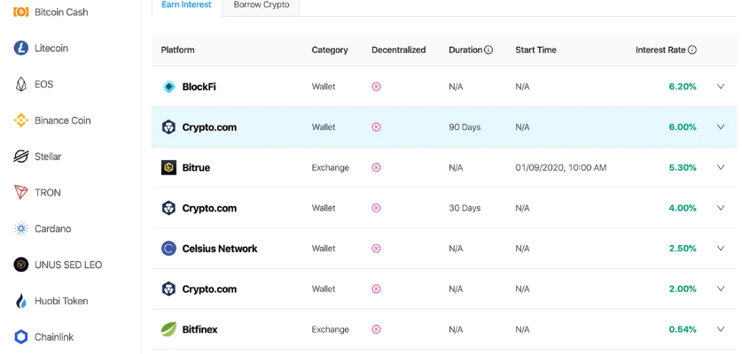Click the not-decentralized X icon for Celsius Network
Viewport: 742px width, 354px height.
coord(376,248)
